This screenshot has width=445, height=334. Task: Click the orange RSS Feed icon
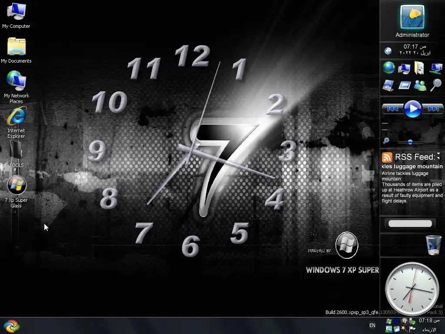click(x=387, y=157)
